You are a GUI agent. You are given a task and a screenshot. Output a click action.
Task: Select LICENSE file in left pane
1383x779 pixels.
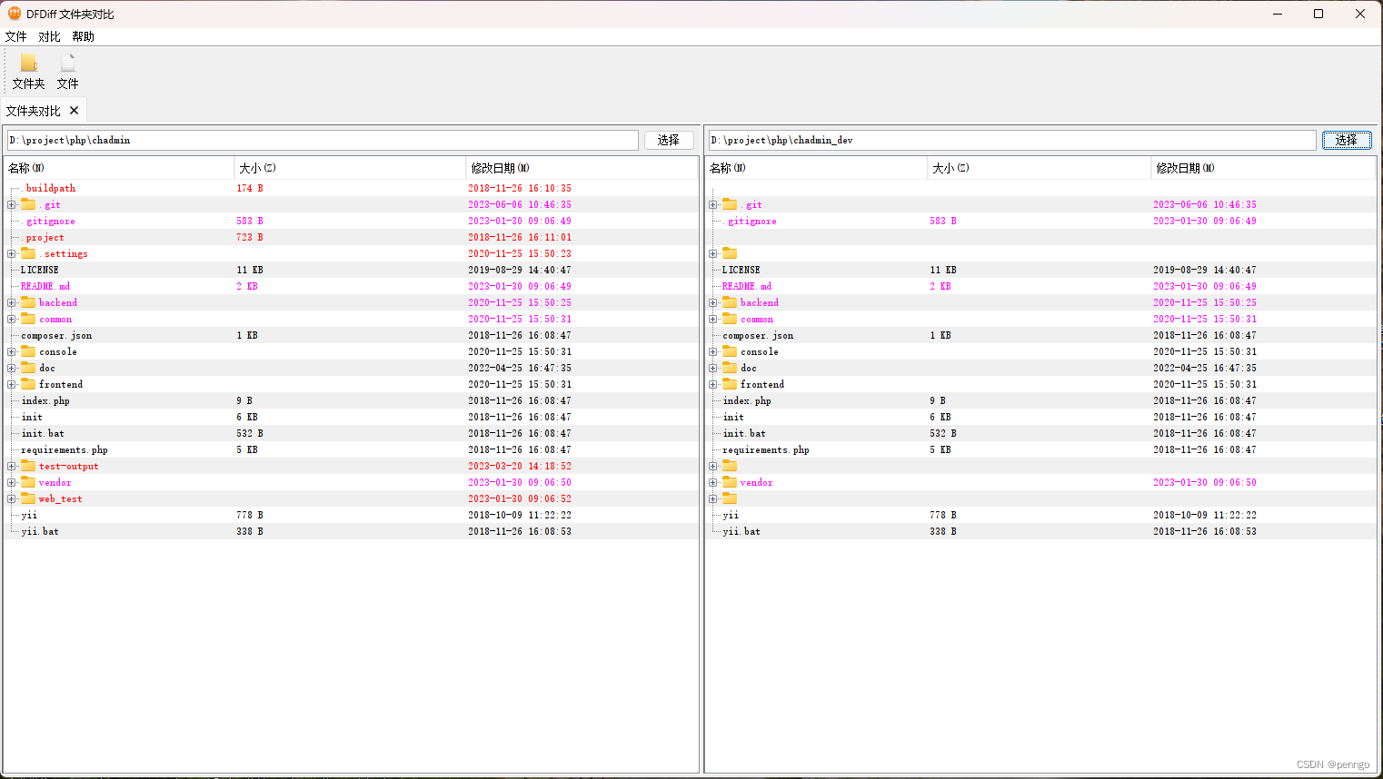[x=40, y=270]
